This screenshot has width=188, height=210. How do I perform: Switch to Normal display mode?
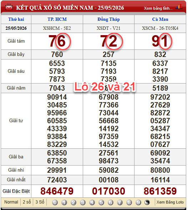tap(11, 202)
